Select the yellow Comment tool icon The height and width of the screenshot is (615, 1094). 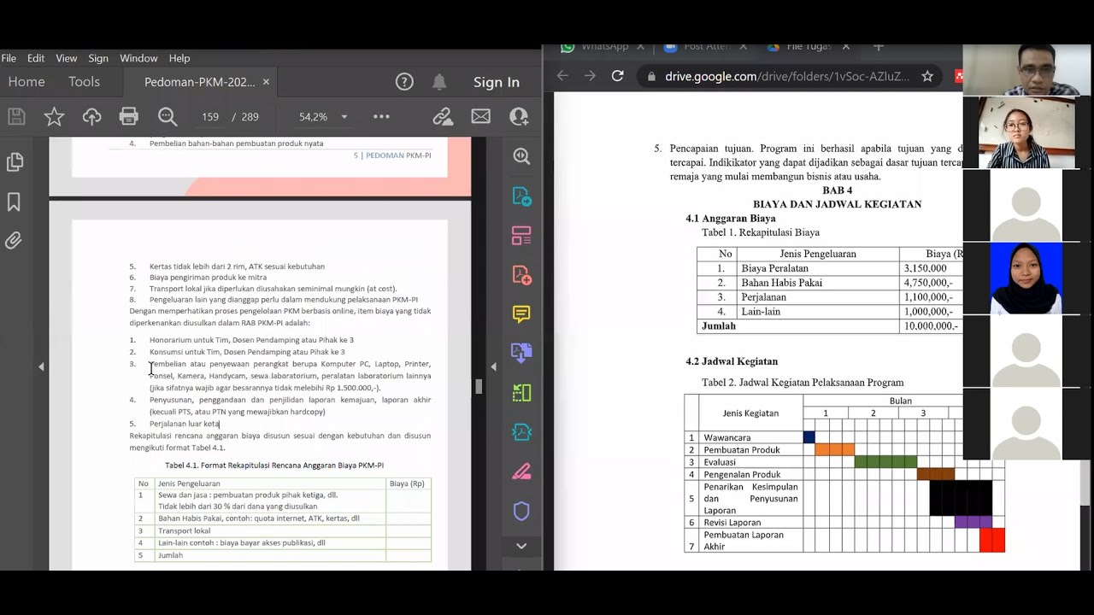point(521,313)
